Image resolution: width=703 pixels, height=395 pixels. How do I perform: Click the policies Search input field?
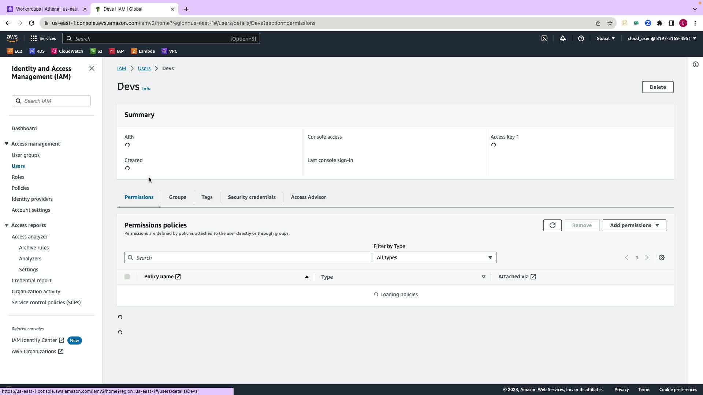click(x=247, y=257)
